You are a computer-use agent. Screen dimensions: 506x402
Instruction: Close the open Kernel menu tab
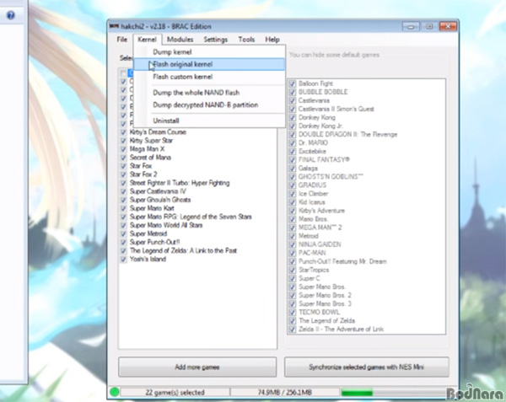(147, 40)
